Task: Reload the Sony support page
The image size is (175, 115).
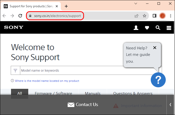Action: (x=20, y=16)
